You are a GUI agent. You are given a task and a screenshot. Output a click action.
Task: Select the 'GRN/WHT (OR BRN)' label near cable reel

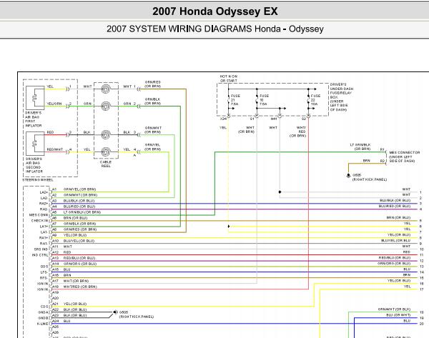(153, 130)
